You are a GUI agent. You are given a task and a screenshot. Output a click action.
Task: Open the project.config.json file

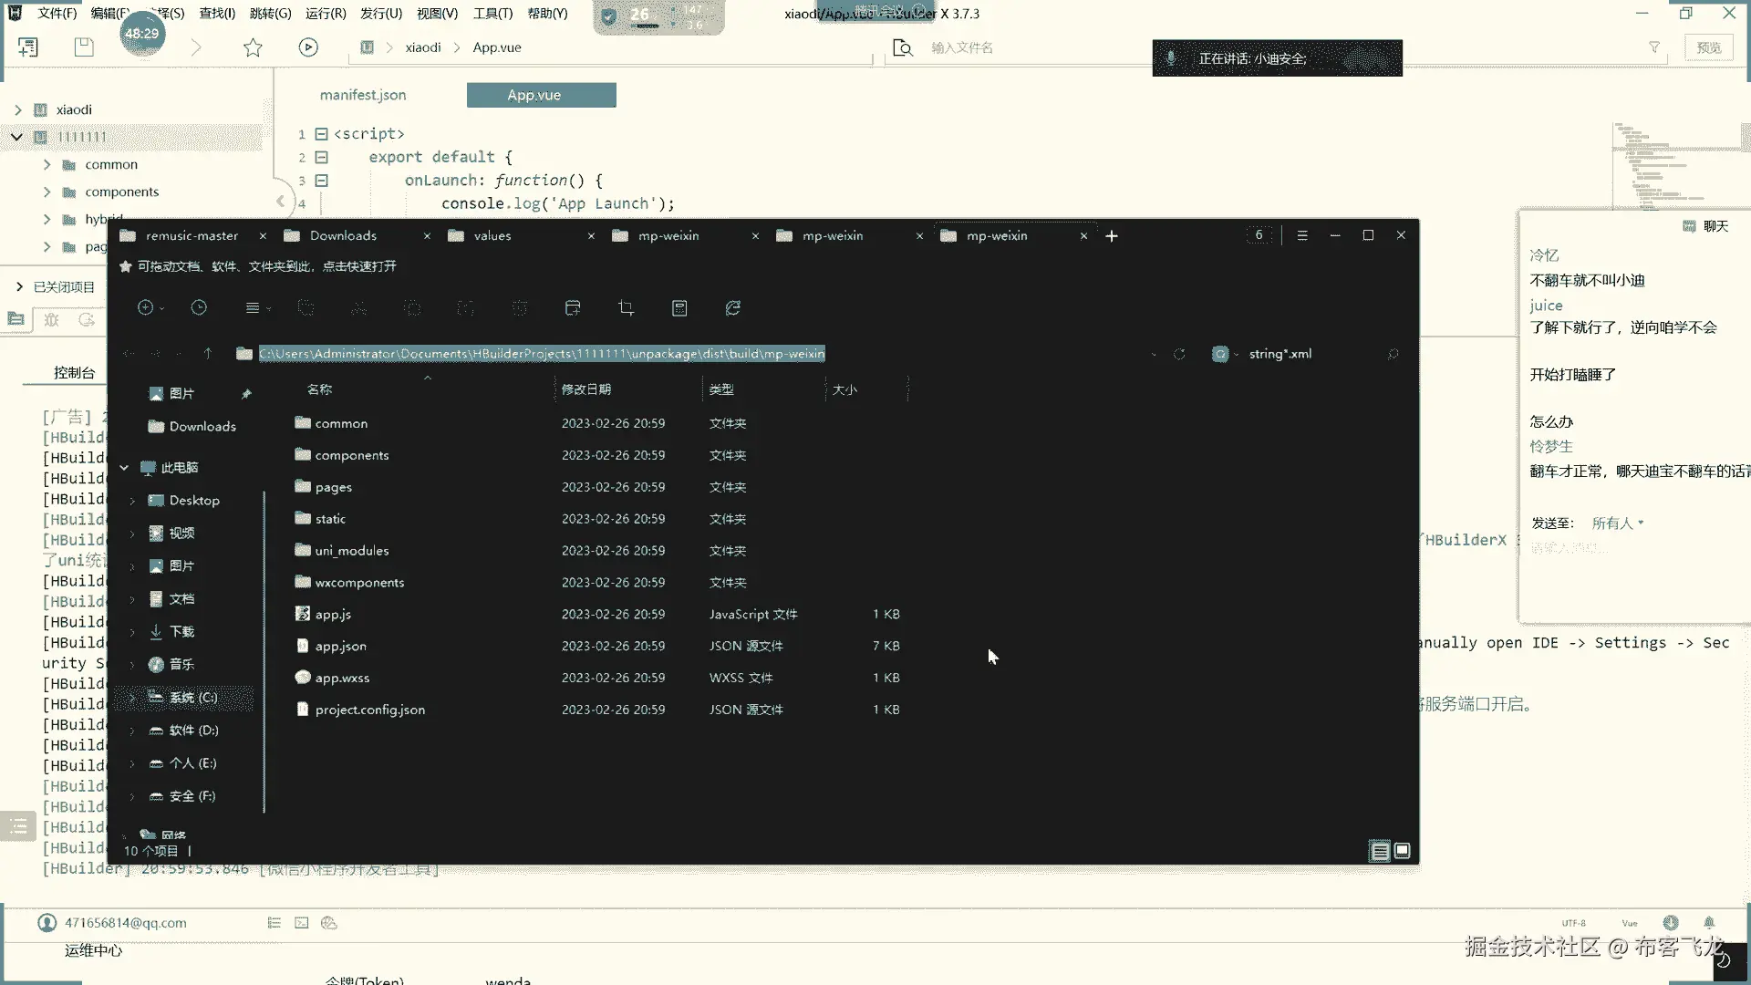pos(369,710)
